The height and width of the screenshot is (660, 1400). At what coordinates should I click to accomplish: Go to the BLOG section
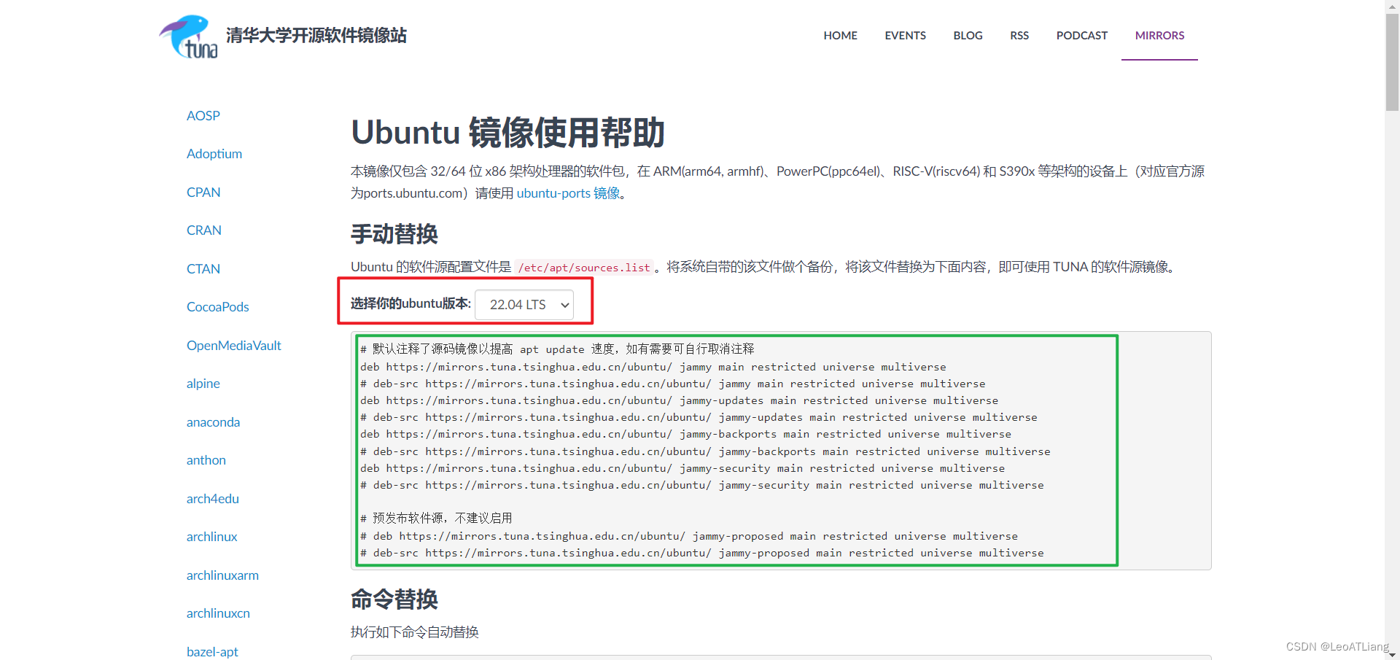[x=967, y=35]
